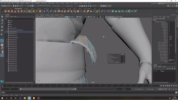Open the Mesh Display menu

pyautogui.click(x=51, y=3)
